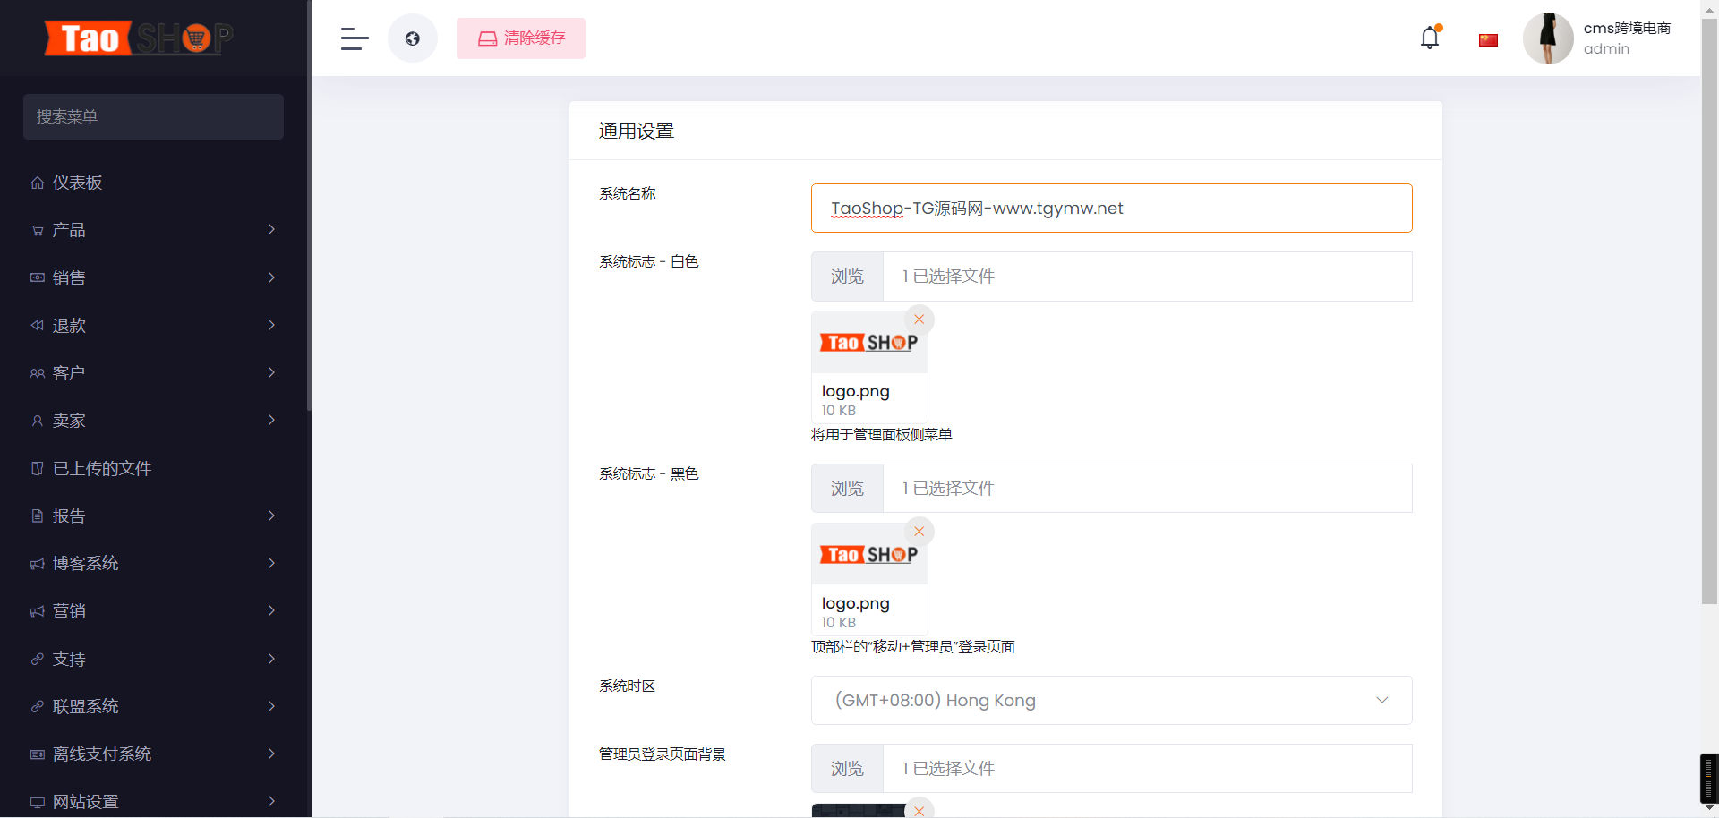Remove the black logo.png image
The width and height of the screenshot is (1719, 818).
pos(919,532)
